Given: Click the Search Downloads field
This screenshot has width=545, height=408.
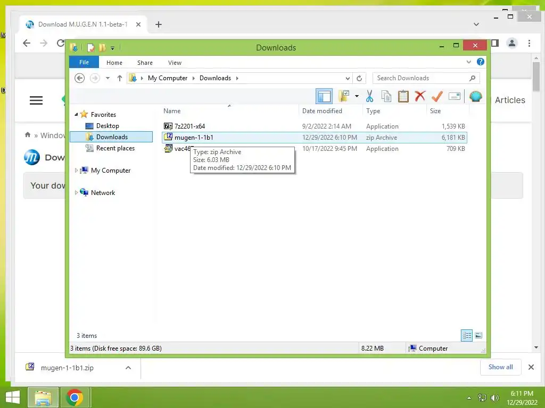Looking at the screenshot, I should pos(426,78).
